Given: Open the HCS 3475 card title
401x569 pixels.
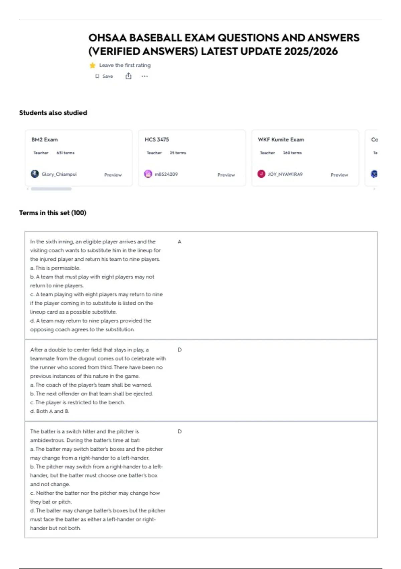Looking at the screenshot, I should [x=157, y=140].
